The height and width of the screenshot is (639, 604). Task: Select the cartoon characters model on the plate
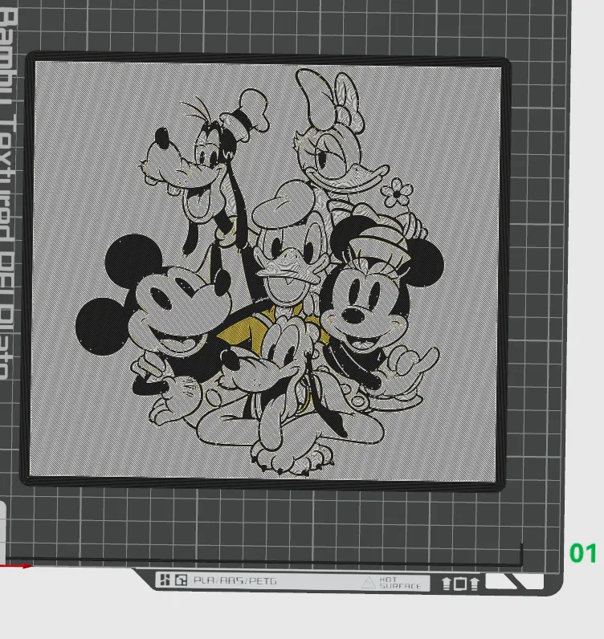[x=265, y=271]
